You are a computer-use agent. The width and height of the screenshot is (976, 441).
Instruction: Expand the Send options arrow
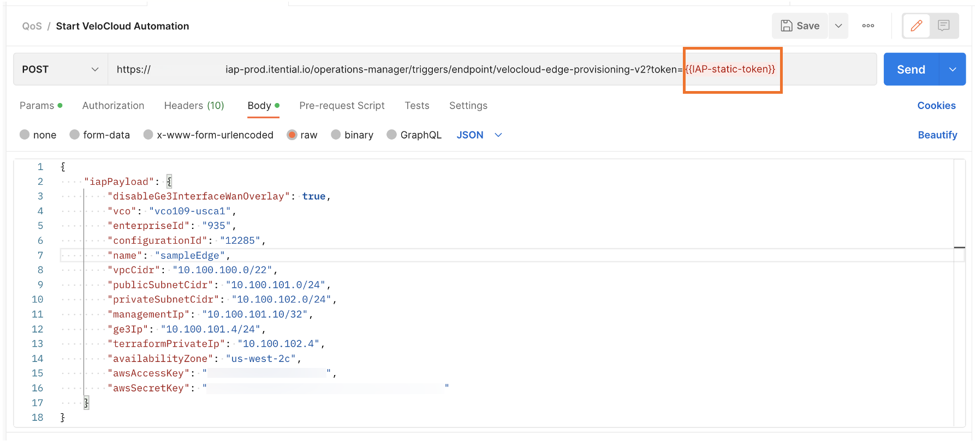(953, 69)
